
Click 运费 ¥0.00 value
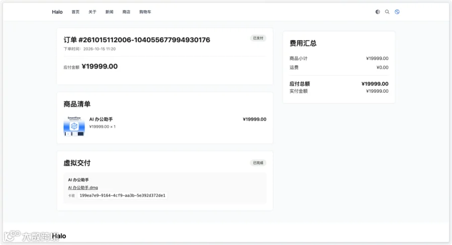(383, 68)
